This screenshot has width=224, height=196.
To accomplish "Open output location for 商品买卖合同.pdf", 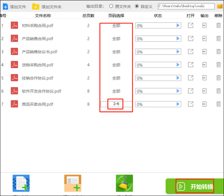I will coord(204,104).
